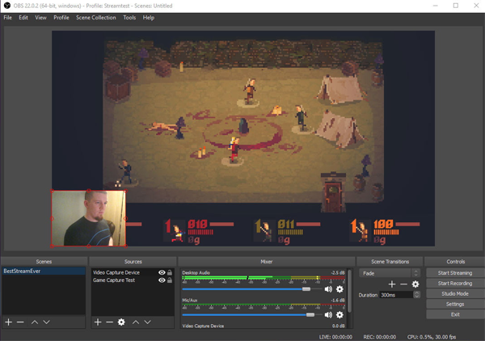Click the Desktop Audio level meter
485x341 pixels.
264,278
